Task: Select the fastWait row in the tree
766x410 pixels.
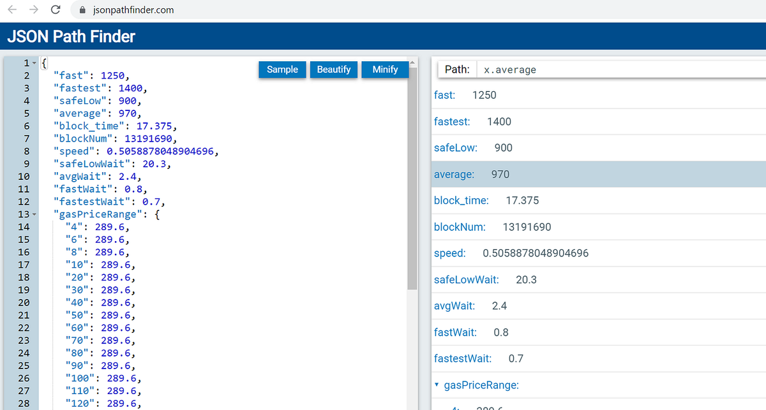Action: (599, 332)
